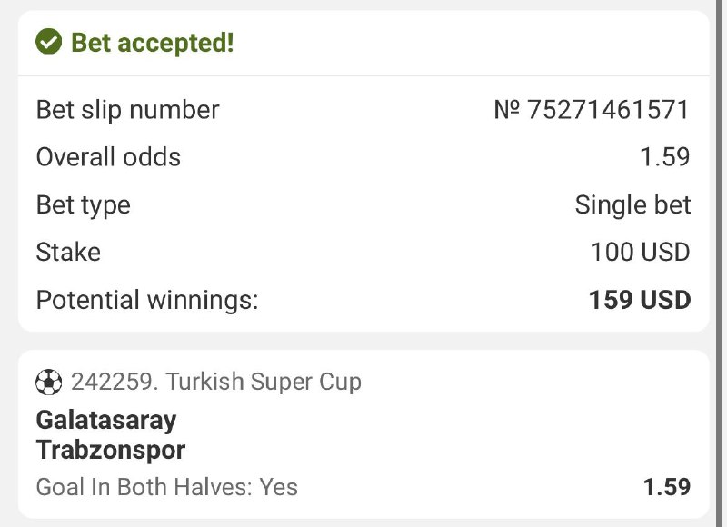Click the Overall odds label
The image size is (727, 527).
point(108,157)
